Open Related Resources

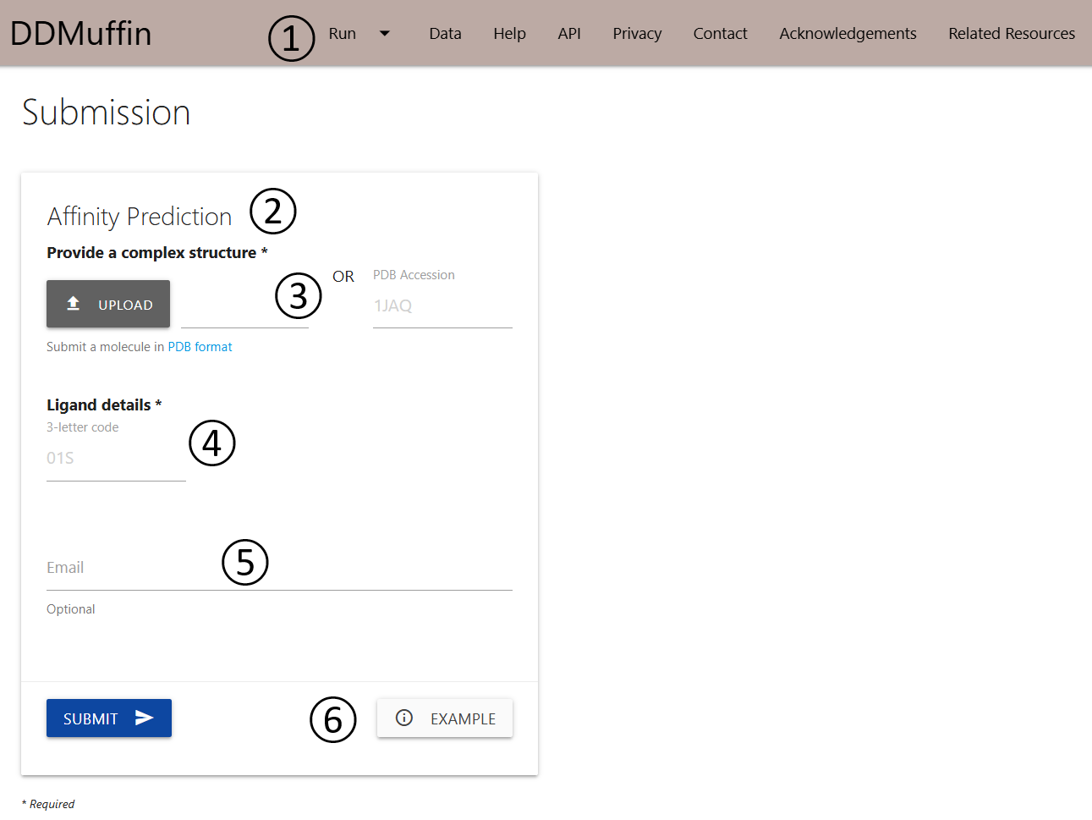[x=1012, y=33]
